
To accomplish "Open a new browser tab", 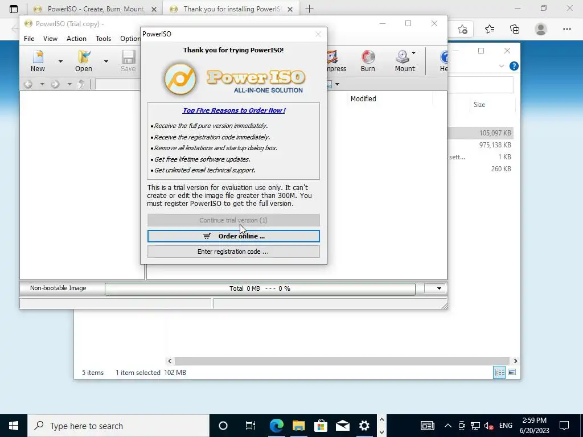I will coord(309,9).
